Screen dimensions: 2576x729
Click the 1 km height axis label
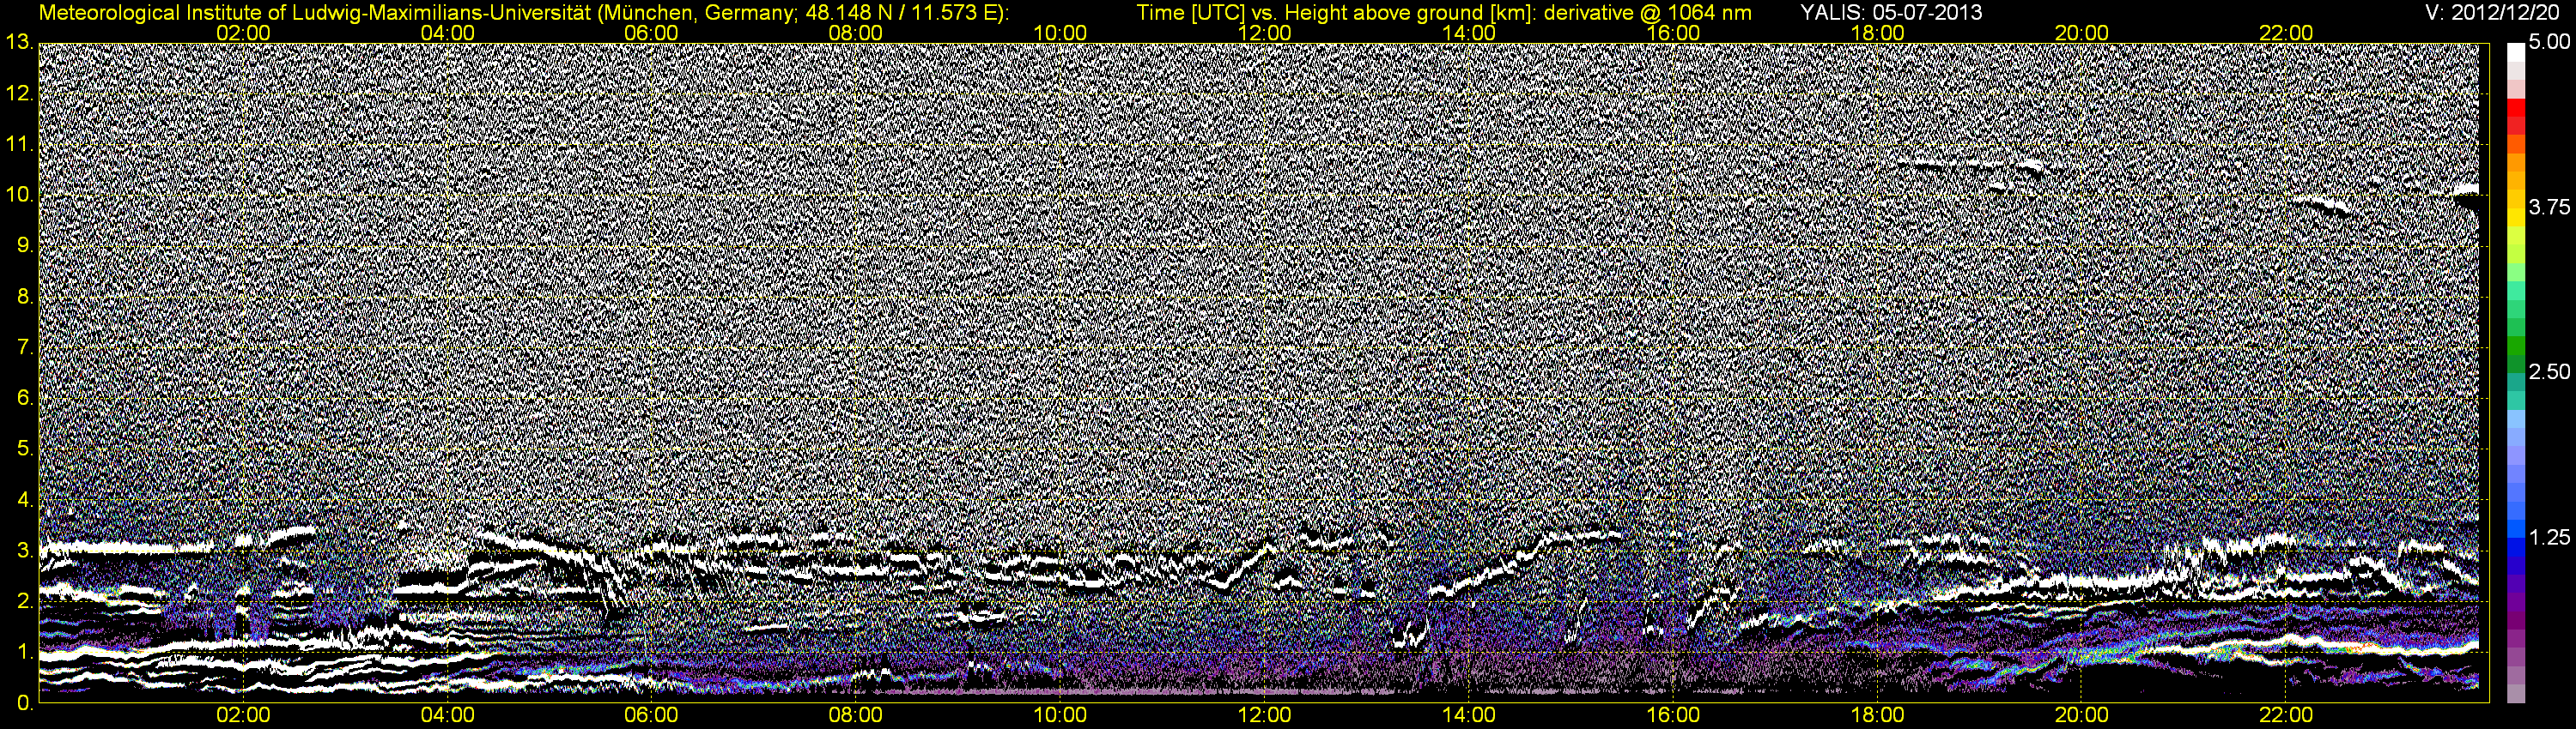click(x=24, y=652)
